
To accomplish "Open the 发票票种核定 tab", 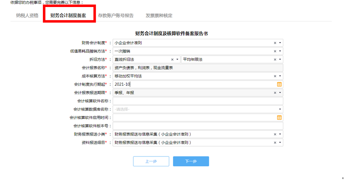I will pos(159,16).
